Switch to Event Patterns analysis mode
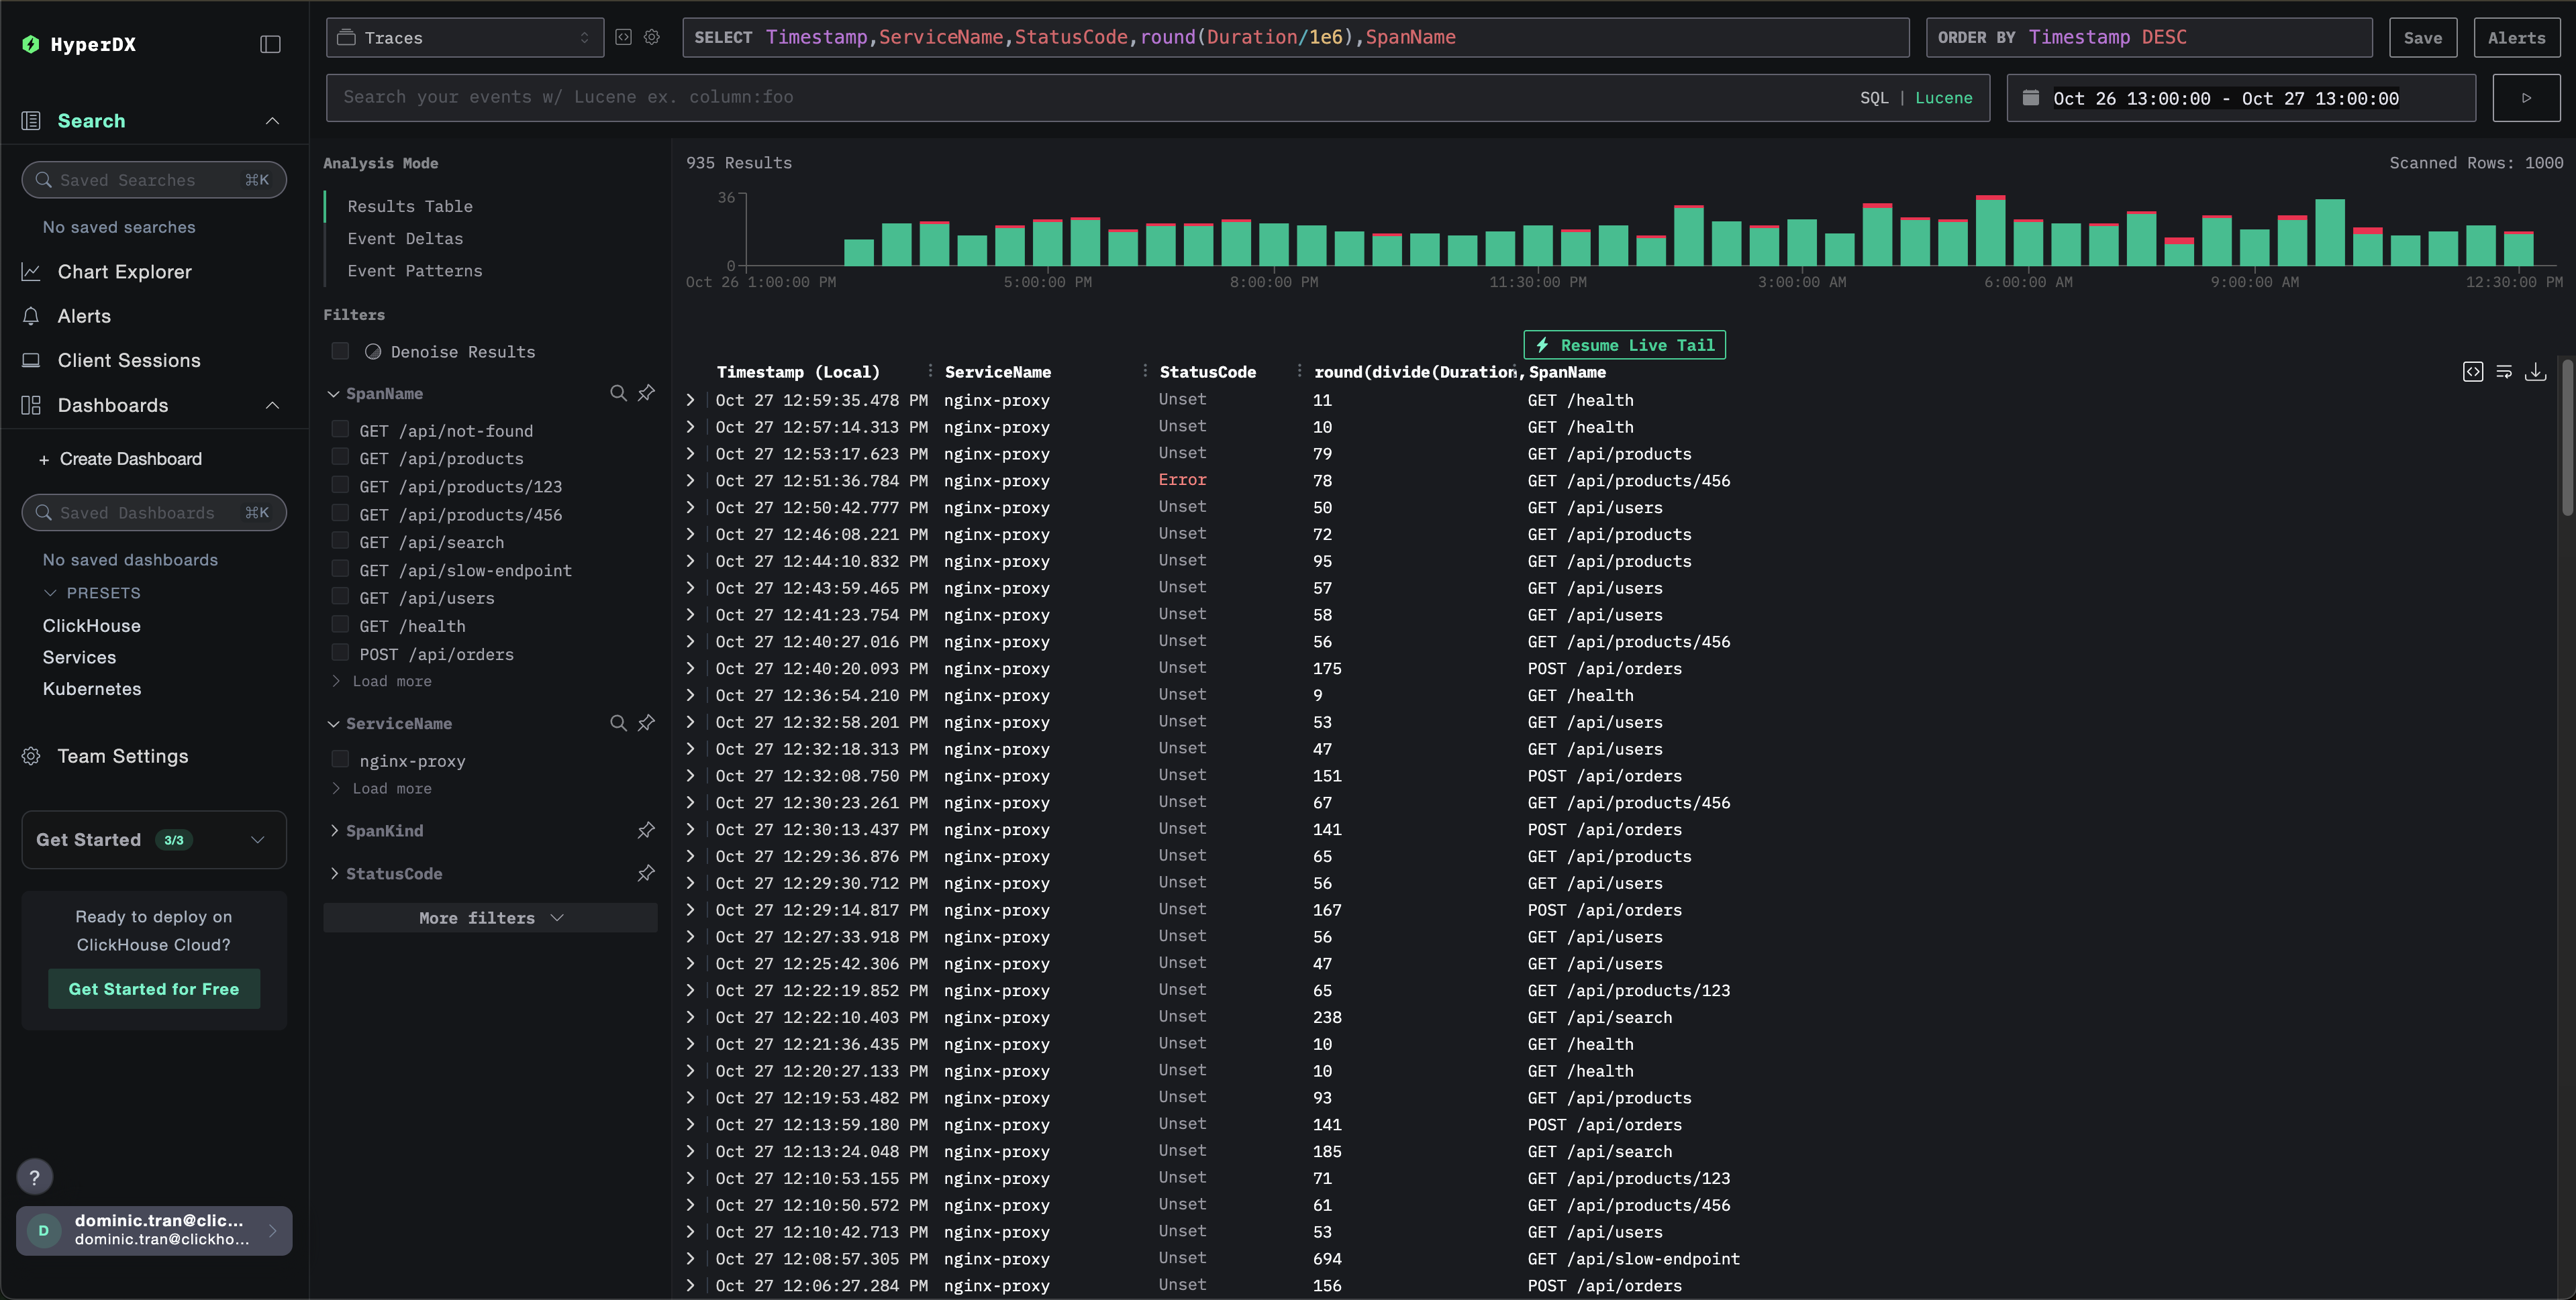2576x1300 pixels. point(414,271)
